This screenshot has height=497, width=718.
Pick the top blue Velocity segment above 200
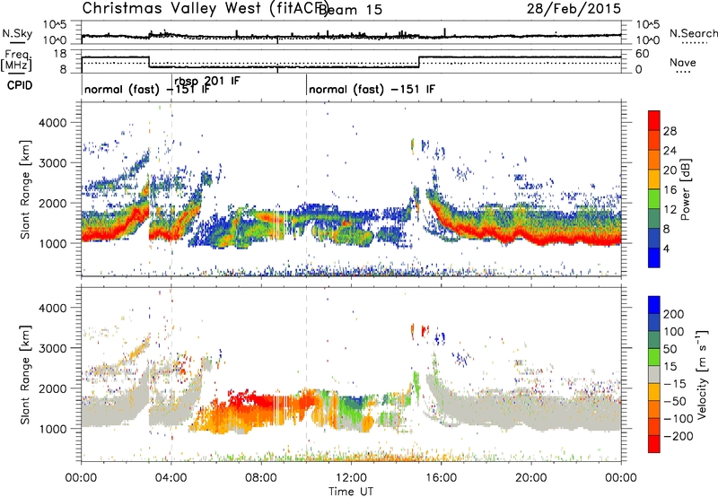click(654, 305)
